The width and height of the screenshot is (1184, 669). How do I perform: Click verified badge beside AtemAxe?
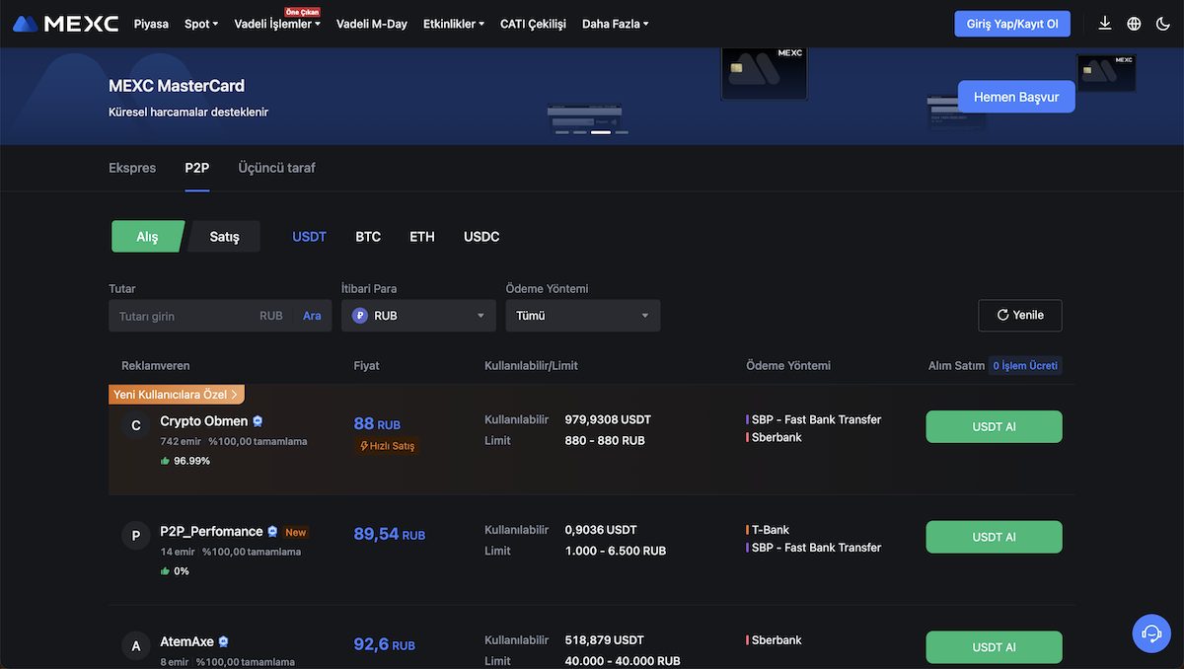click(x=224, y=642)
